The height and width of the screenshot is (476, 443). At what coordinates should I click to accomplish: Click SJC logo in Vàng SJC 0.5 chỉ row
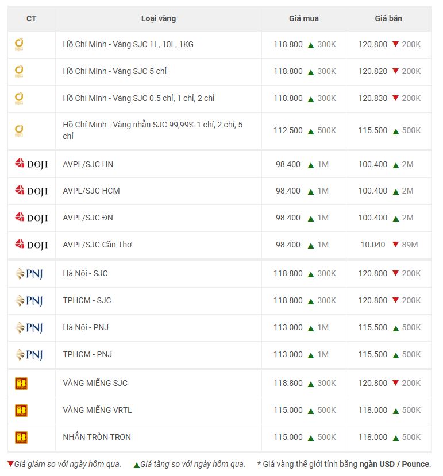(19, 99)
